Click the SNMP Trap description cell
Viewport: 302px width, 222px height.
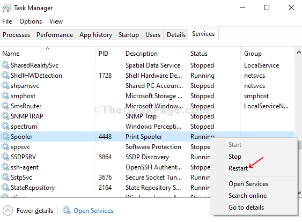[x=141, y=116]
